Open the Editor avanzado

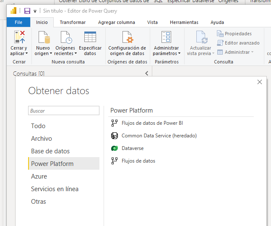[238, 43]
